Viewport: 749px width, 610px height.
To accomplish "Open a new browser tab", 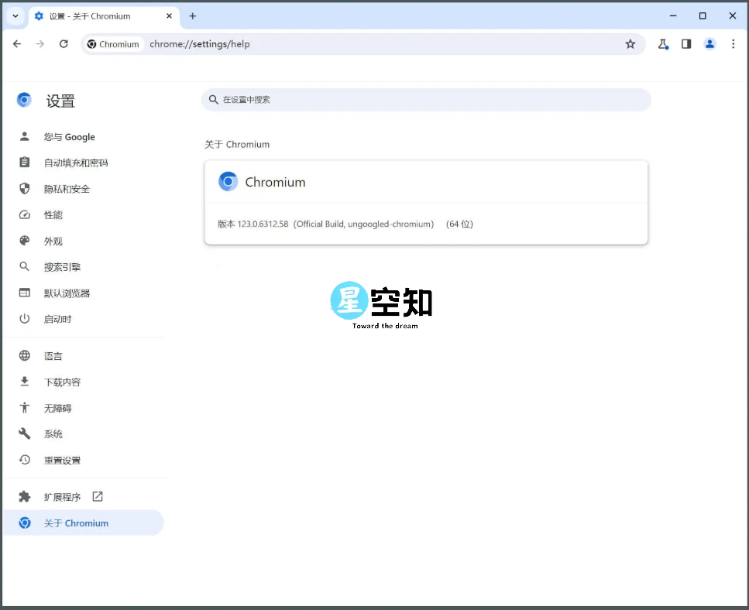I will [192, 15].
